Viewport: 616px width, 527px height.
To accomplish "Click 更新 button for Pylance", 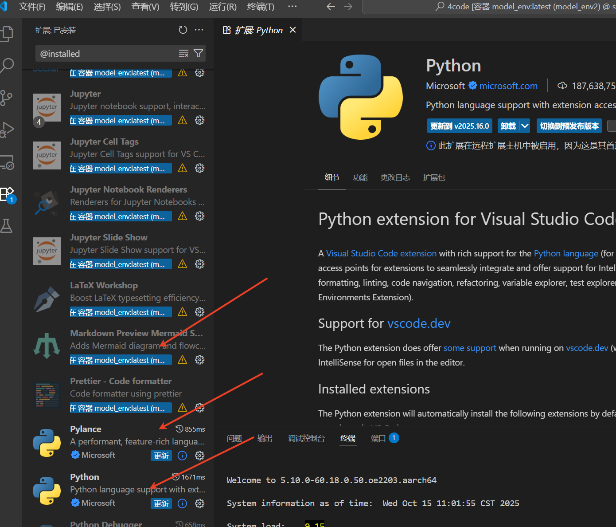I will [161, 456].
